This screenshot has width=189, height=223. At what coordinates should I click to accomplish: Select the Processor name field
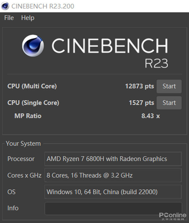point(113,159)
